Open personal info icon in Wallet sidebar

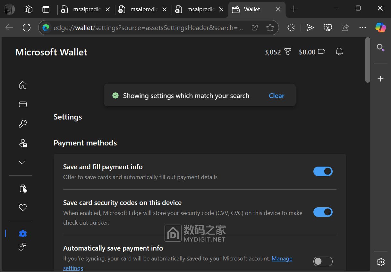pyautogui.click(x=23, y=143)
